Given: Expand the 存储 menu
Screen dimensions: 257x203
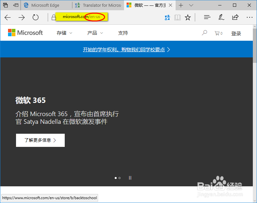Looking at the screenshot, I should coord(64,33).
